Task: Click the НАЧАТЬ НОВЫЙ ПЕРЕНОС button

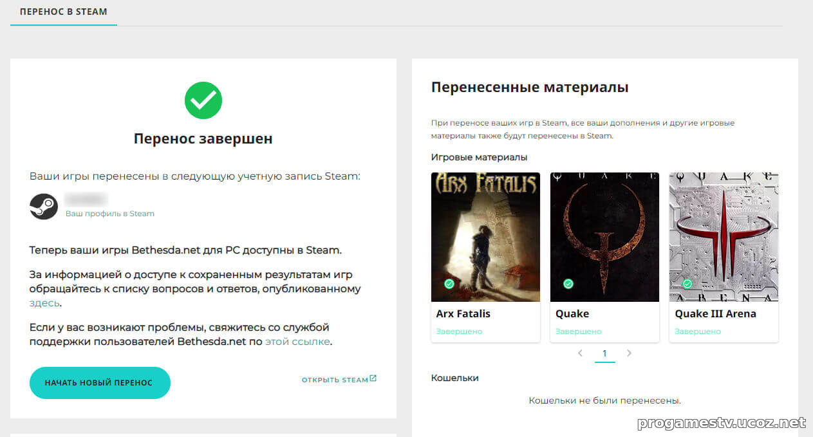Action: (100, 383)
